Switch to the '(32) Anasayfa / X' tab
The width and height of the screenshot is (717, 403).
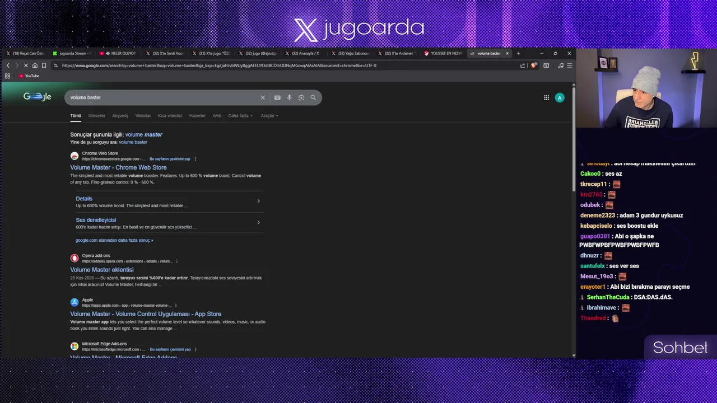(x=304, y=53)
